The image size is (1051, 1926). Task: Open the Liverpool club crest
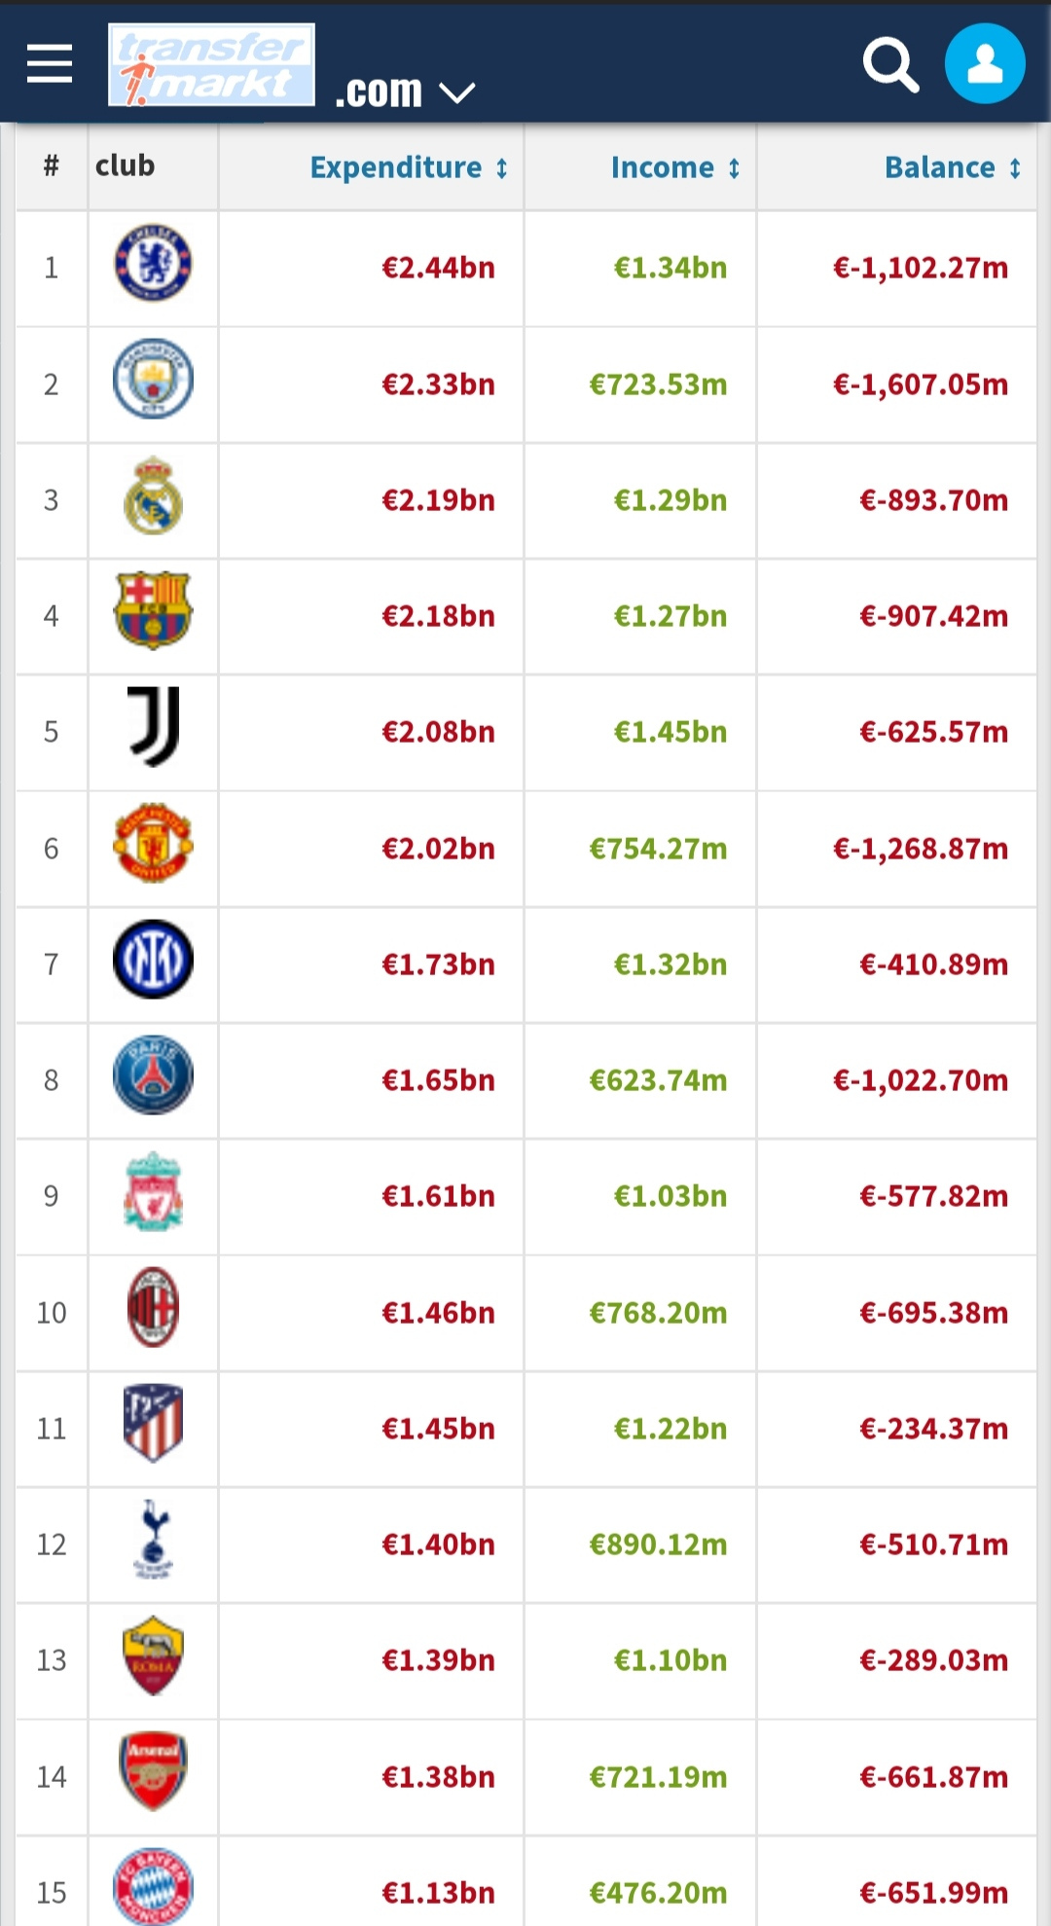click(x=153, y=1191)
